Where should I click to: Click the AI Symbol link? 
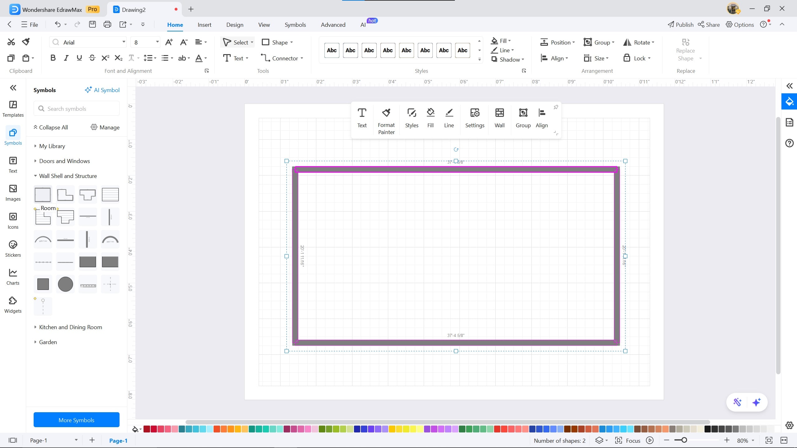102,90
